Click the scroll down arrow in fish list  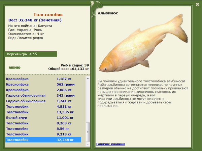[88, 144]
